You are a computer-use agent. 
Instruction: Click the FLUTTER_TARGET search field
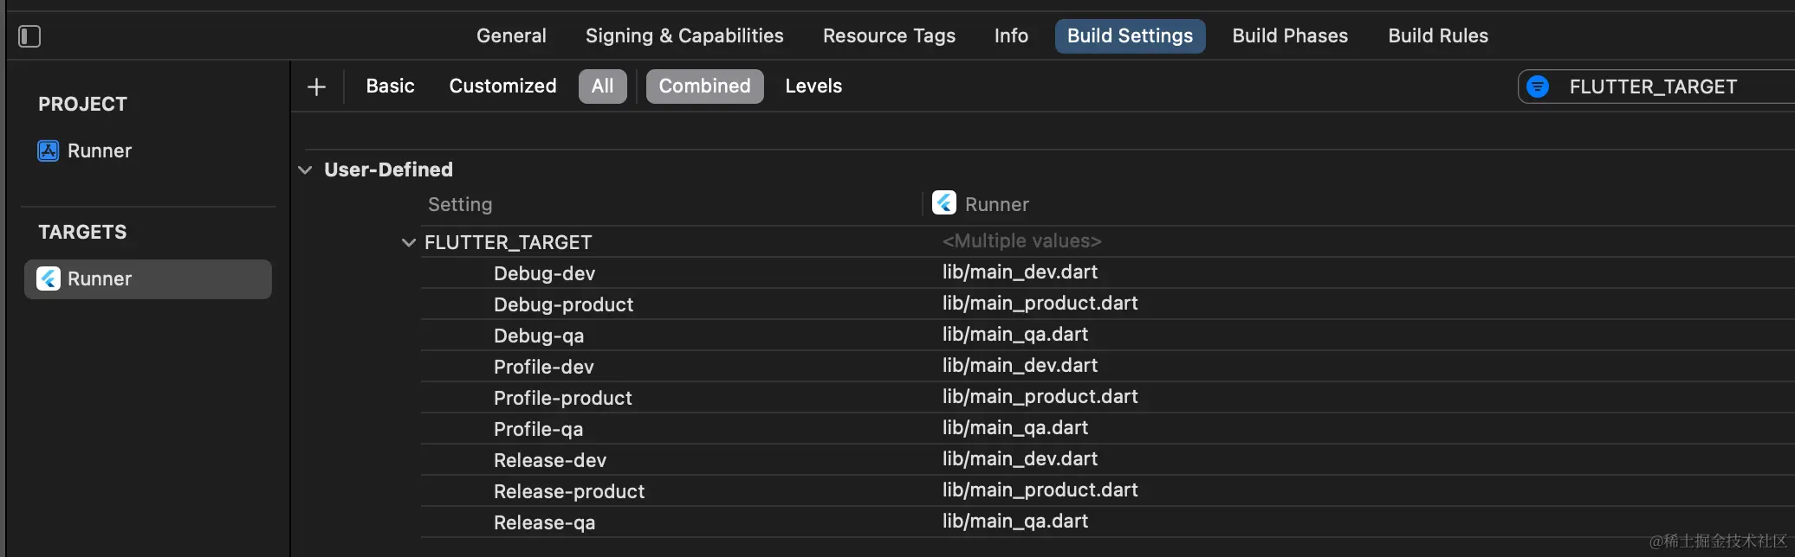1663,86
